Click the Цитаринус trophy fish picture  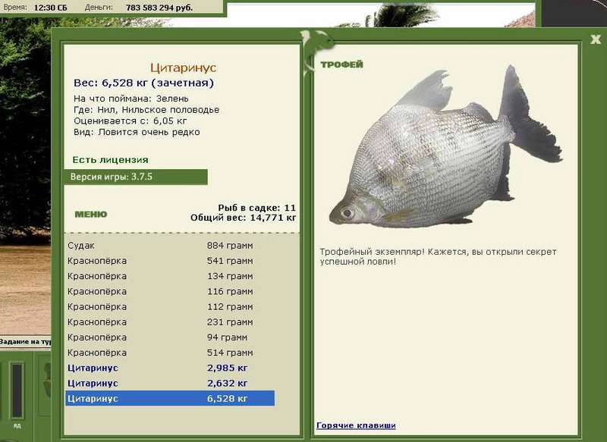pyautogui.click(x=445, y=146)
